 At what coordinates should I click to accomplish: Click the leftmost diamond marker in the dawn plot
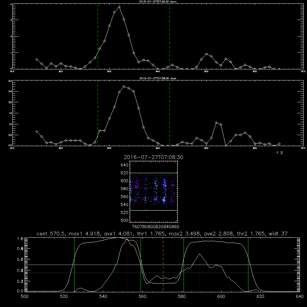(x=37, y=59)
